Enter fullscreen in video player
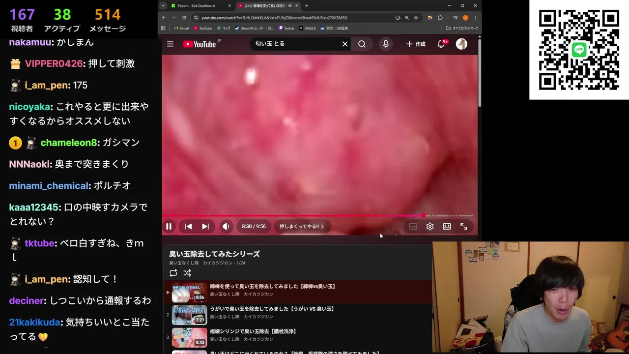Screen dimensions: 629x354 pyautogui.click(x=463, y=227)
